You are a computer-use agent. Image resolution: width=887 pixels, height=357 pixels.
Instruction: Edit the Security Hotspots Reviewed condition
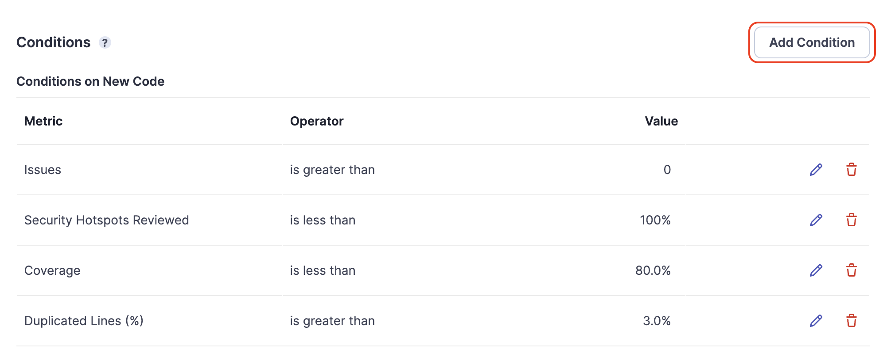click(816, 220)
